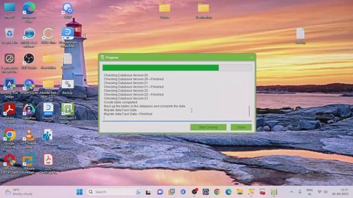Select log line 'Create table completed'
Image resolution: width=353 pixels, height=198 pixels.
click(120, 102)
